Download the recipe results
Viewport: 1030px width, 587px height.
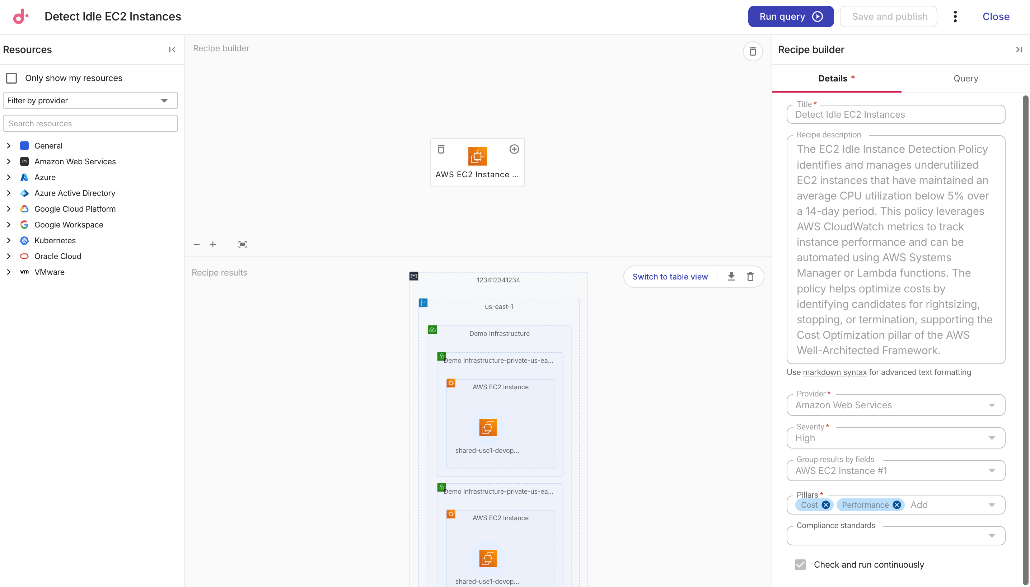pos(731,277)
